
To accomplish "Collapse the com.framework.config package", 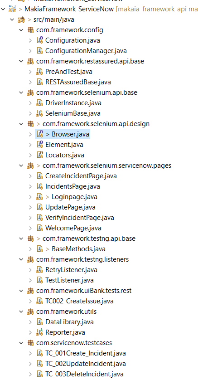I will 21,30.
